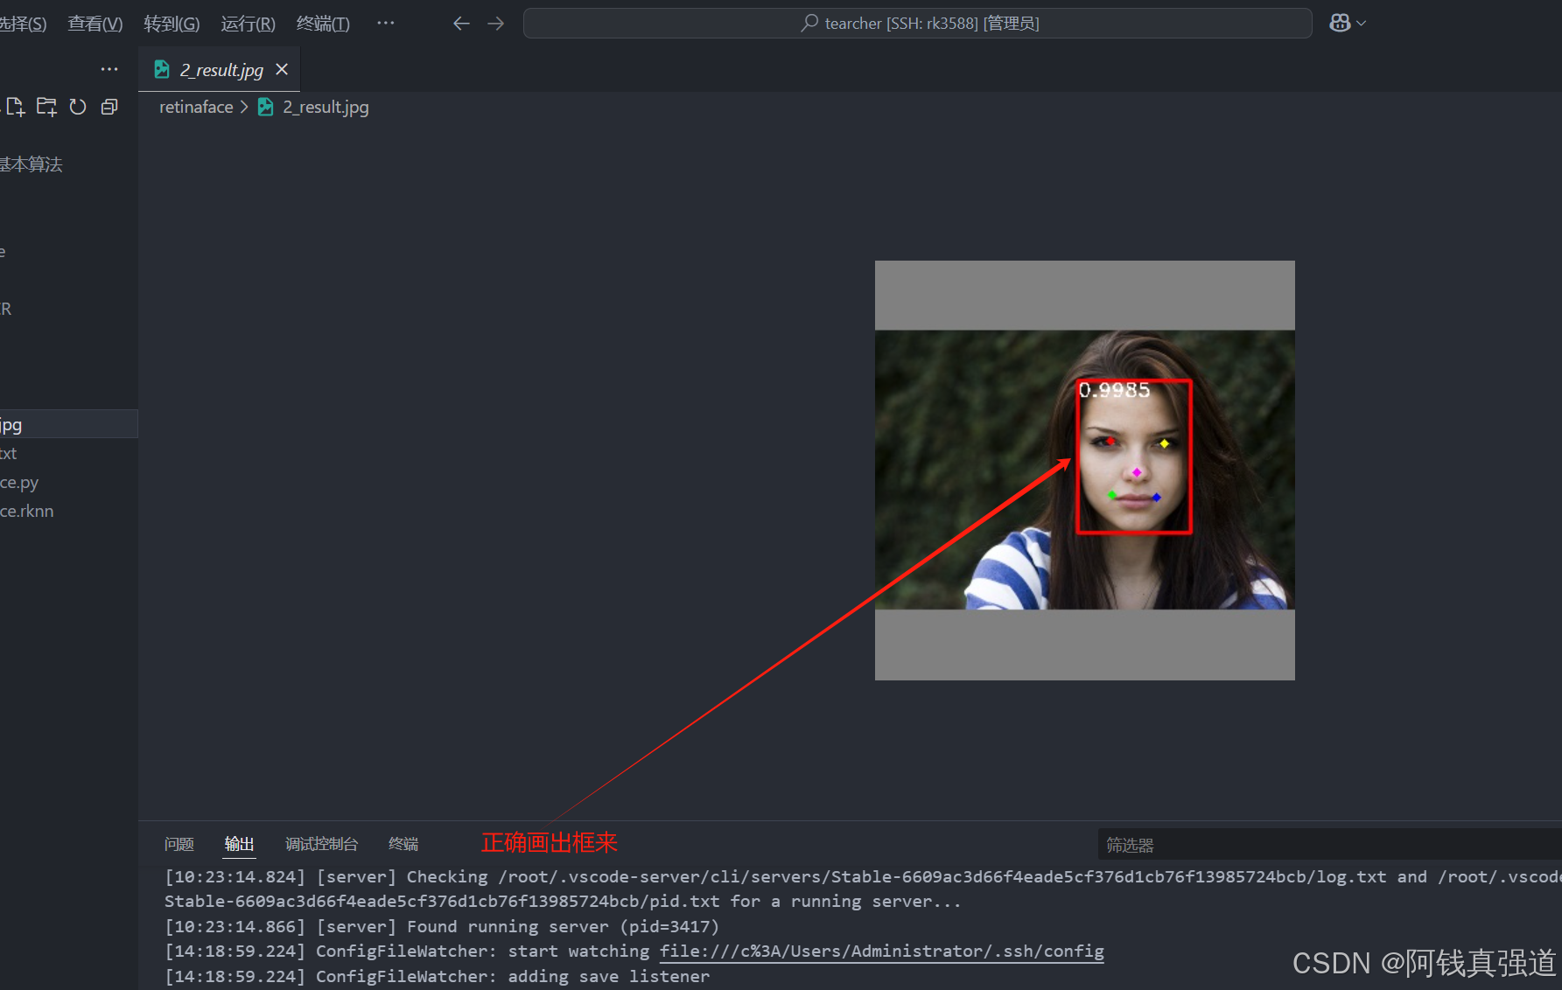Viewport: 1562px width, 990px height.
Task: Close the 2_result.jpg tab
Action: [x=282, y=69]
